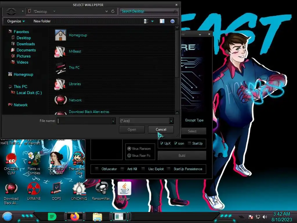Screen dimensions: 297x223
Task: Toggle the icon checkbox
Action: pos(175,143)
